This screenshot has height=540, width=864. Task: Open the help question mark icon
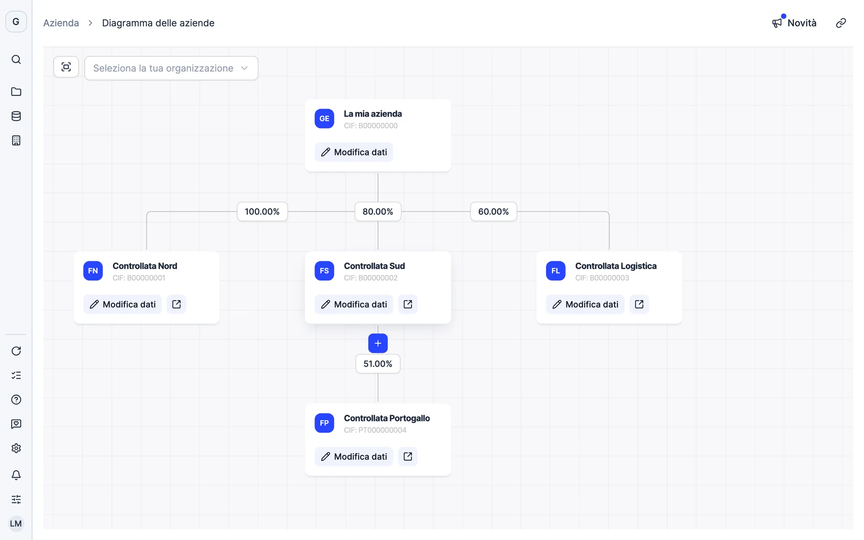16,400
